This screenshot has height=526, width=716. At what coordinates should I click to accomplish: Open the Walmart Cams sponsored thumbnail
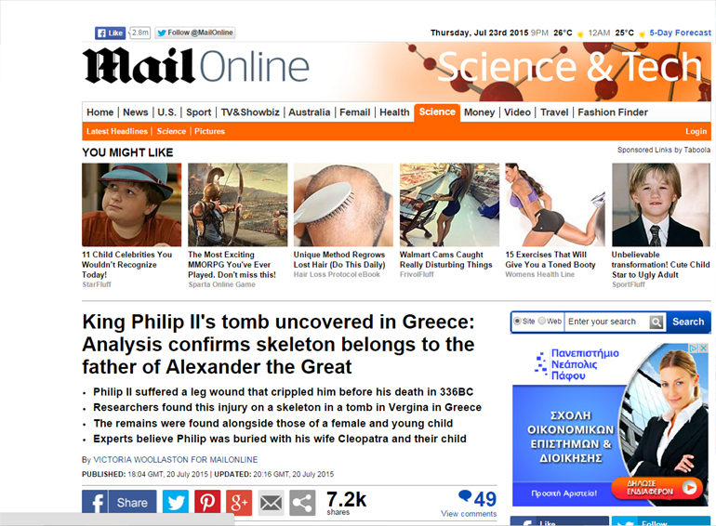tap(449, 204)
